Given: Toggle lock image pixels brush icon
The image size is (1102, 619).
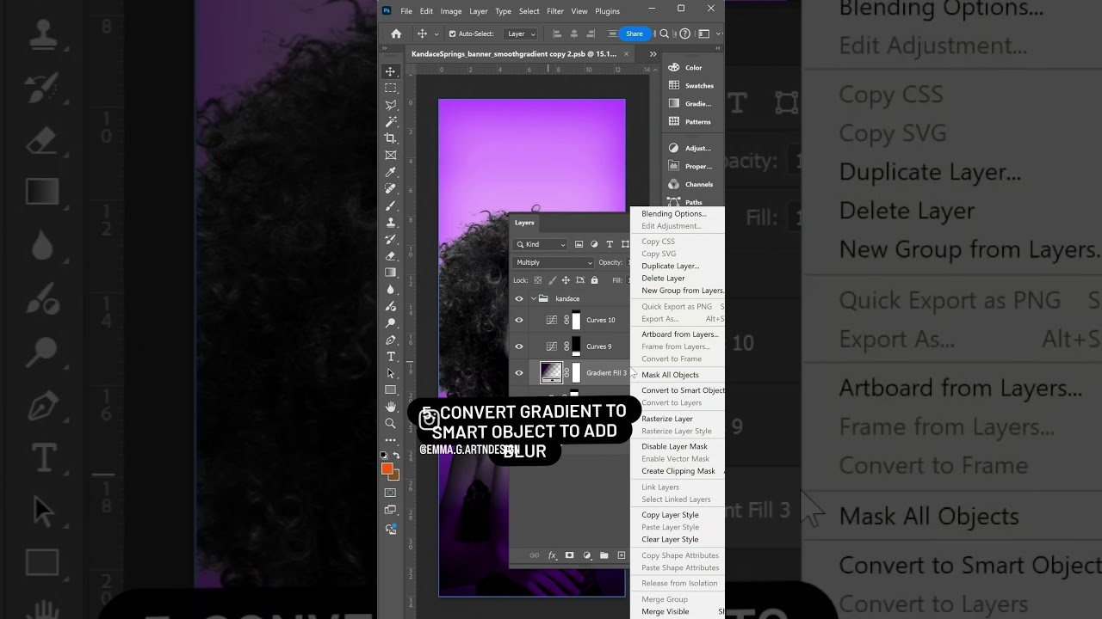Looking at the screenshot, I should (x=552, y=280).
